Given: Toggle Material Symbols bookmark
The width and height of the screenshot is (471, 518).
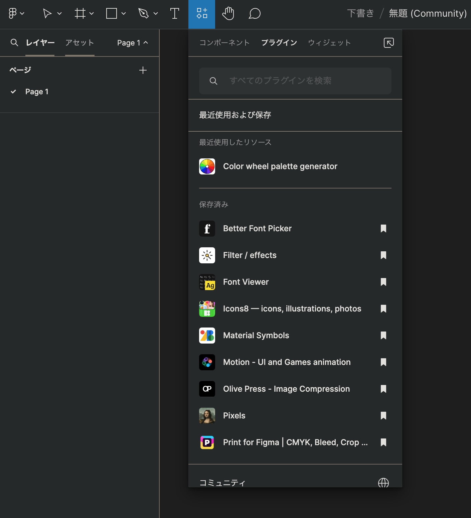Looking at the screenshot, I should tap(383, 336).
